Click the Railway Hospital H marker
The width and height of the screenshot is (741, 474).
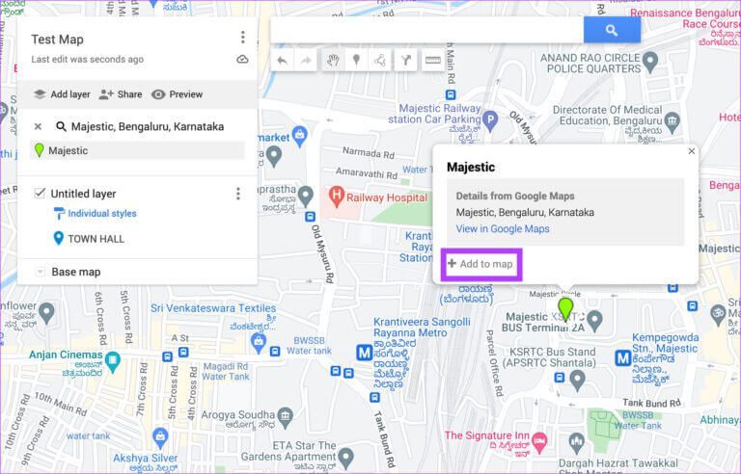click(336, 196)
